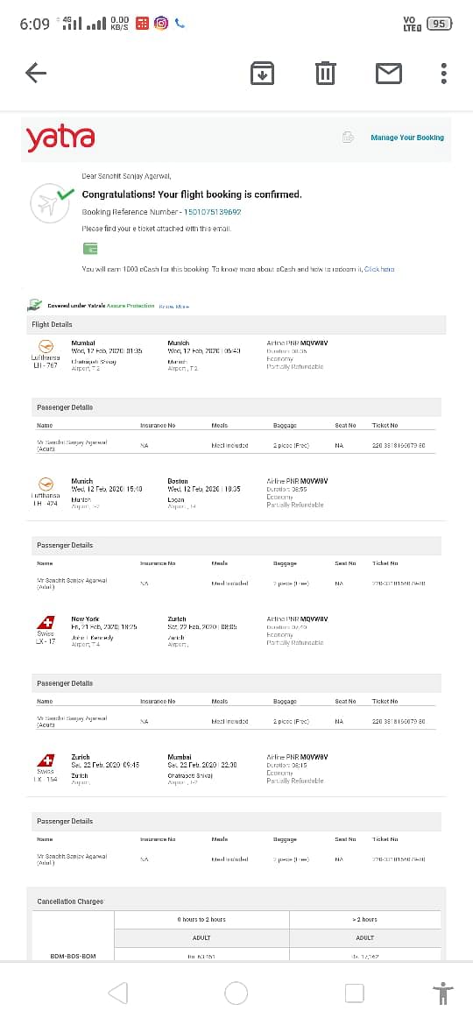This screenshot has width=473, height=1025.
Task: Open the 'Know More' link for Assure Protection
Action: tap(173, 307)
